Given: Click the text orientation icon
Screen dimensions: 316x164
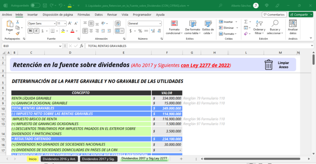Looking at the screenshot, I should click(103, 23).
